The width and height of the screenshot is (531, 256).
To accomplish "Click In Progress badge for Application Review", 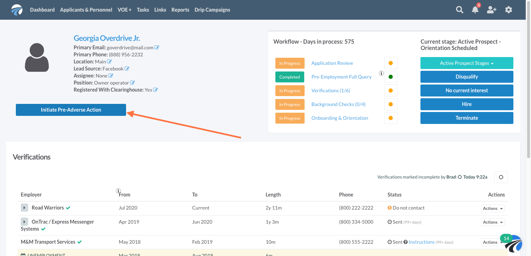I will pos(290,63).
